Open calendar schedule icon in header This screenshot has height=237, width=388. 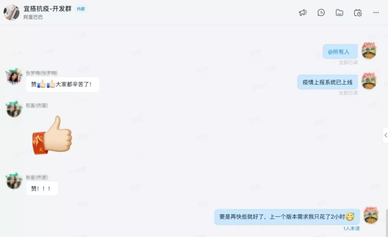coord(358,13)
